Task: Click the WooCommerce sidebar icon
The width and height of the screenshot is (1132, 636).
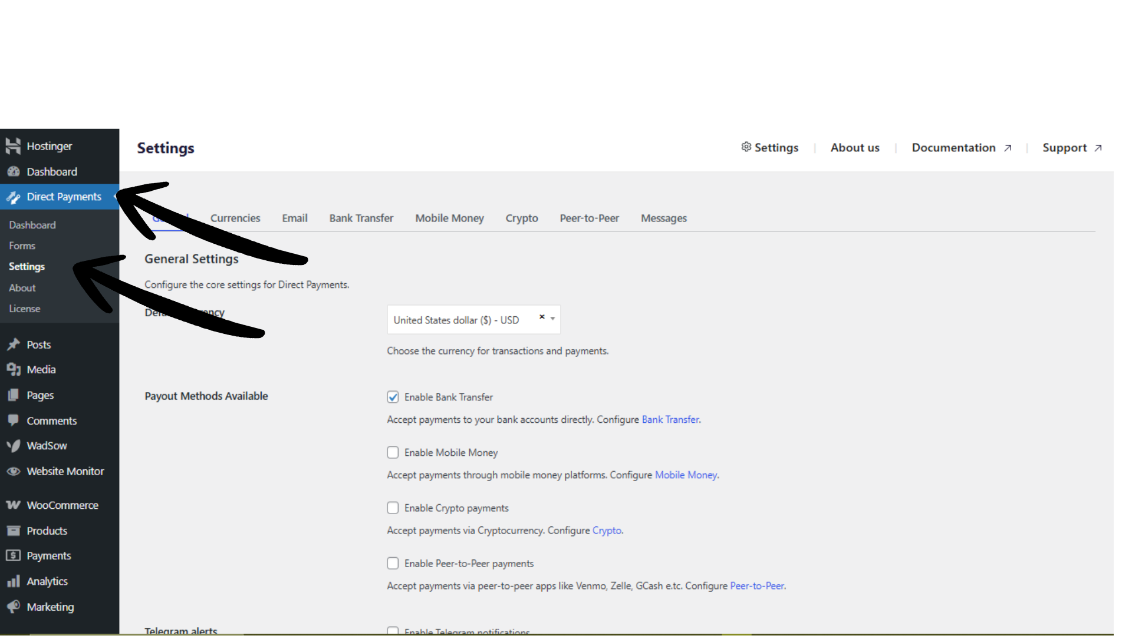Action: coord(13,505)
